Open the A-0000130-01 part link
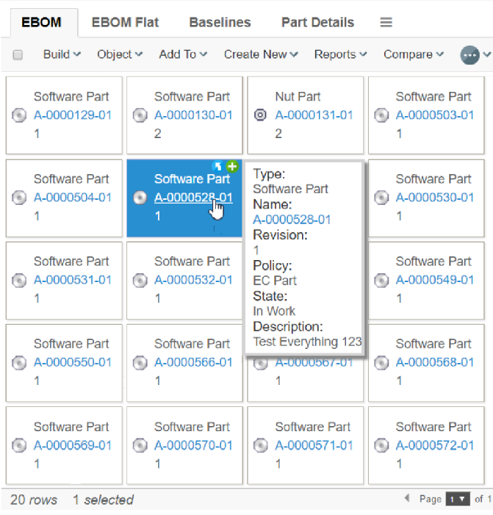The height and width of the screenshot is (515, 493). tap(193, 115)
